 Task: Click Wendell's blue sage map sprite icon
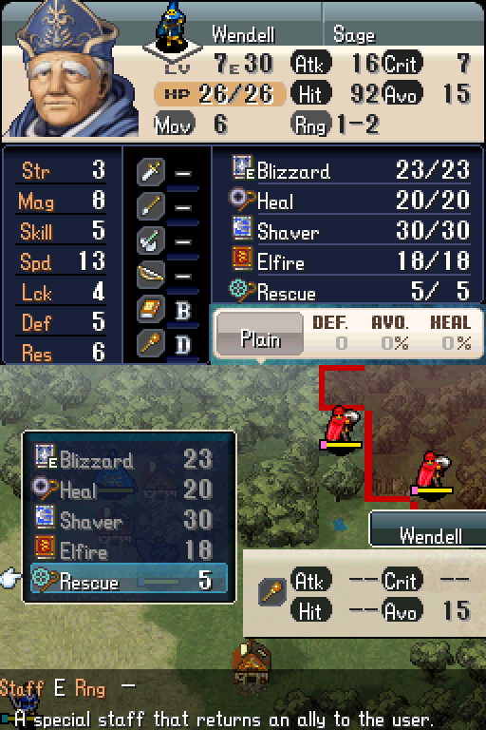173,27
